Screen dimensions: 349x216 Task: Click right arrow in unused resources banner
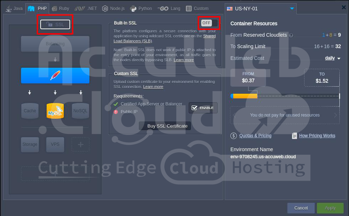pos(335,115)
